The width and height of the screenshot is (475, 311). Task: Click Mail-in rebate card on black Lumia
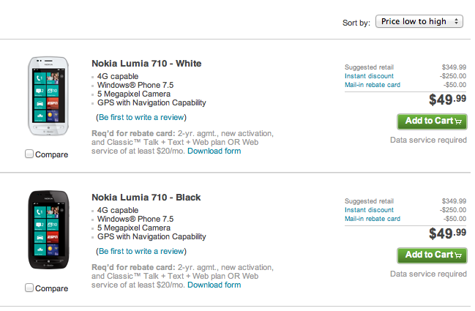[x=373, y=219]
